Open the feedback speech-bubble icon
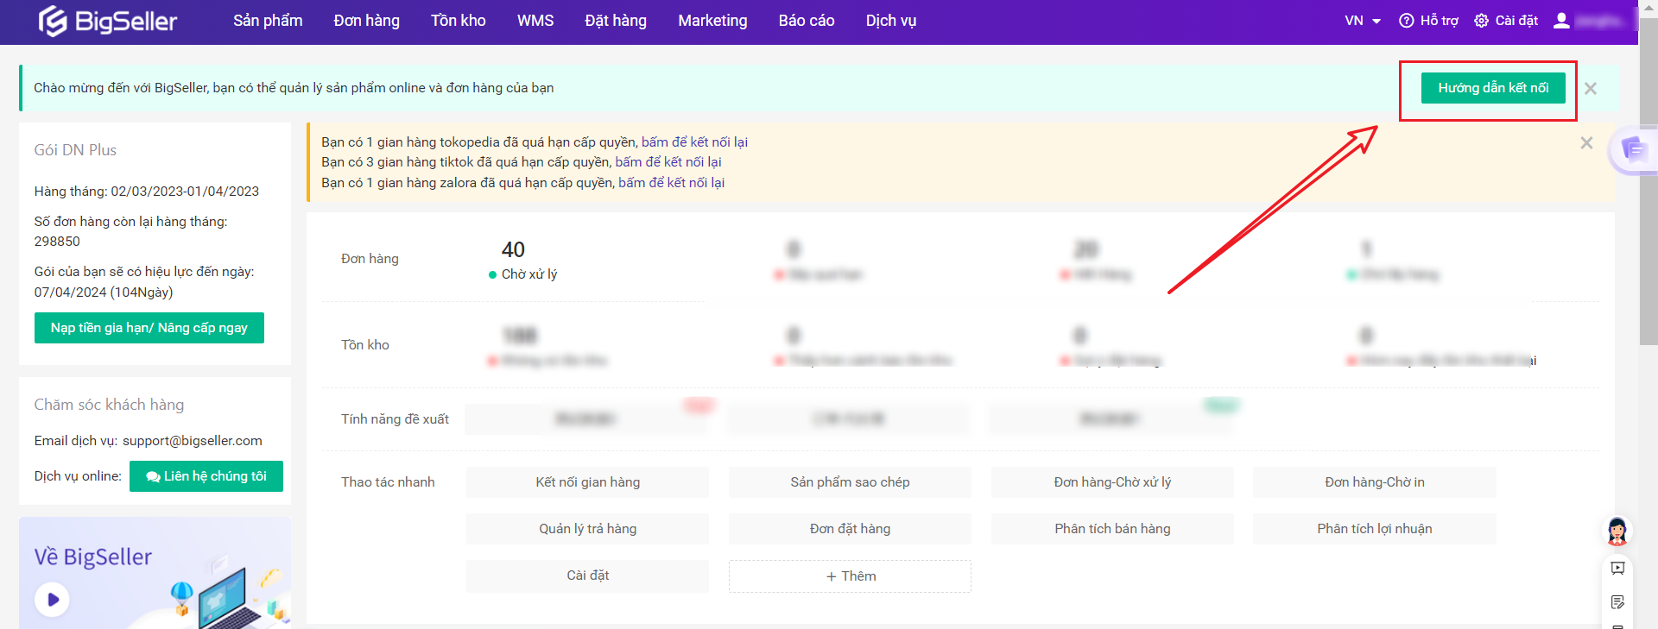Screen dimensions: 1658x629 [x=1617, y=568]
